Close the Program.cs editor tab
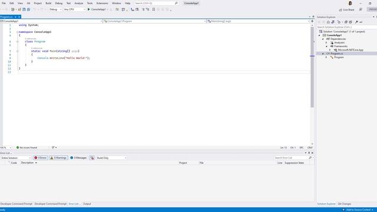 point(19,17)
